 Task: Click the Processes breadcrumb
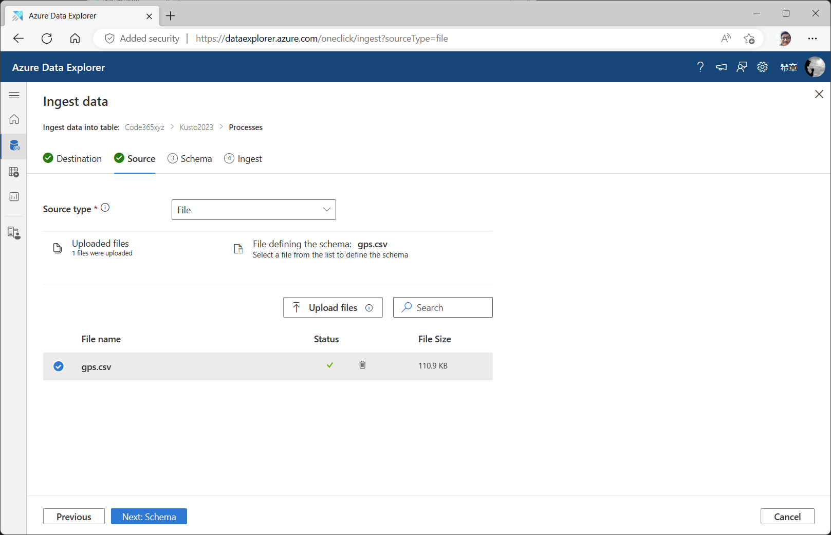(246, 127)
